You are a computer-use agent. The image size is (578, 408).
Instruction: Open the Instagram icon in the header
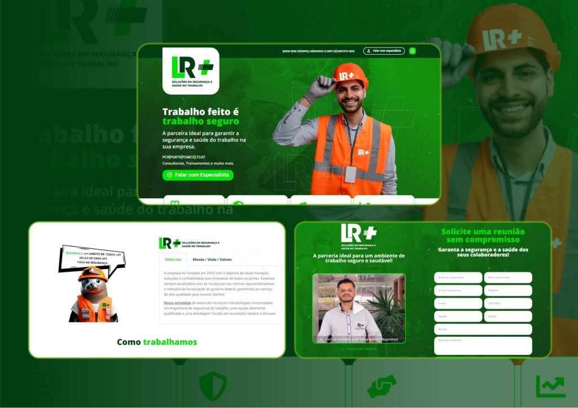(412, 51)
